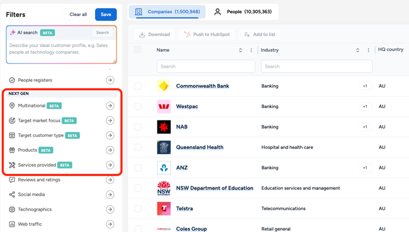Image resolution: width=409 pixels, height=232 pixels.
Task: Open the Name column options menu
Action: (251, 50)
